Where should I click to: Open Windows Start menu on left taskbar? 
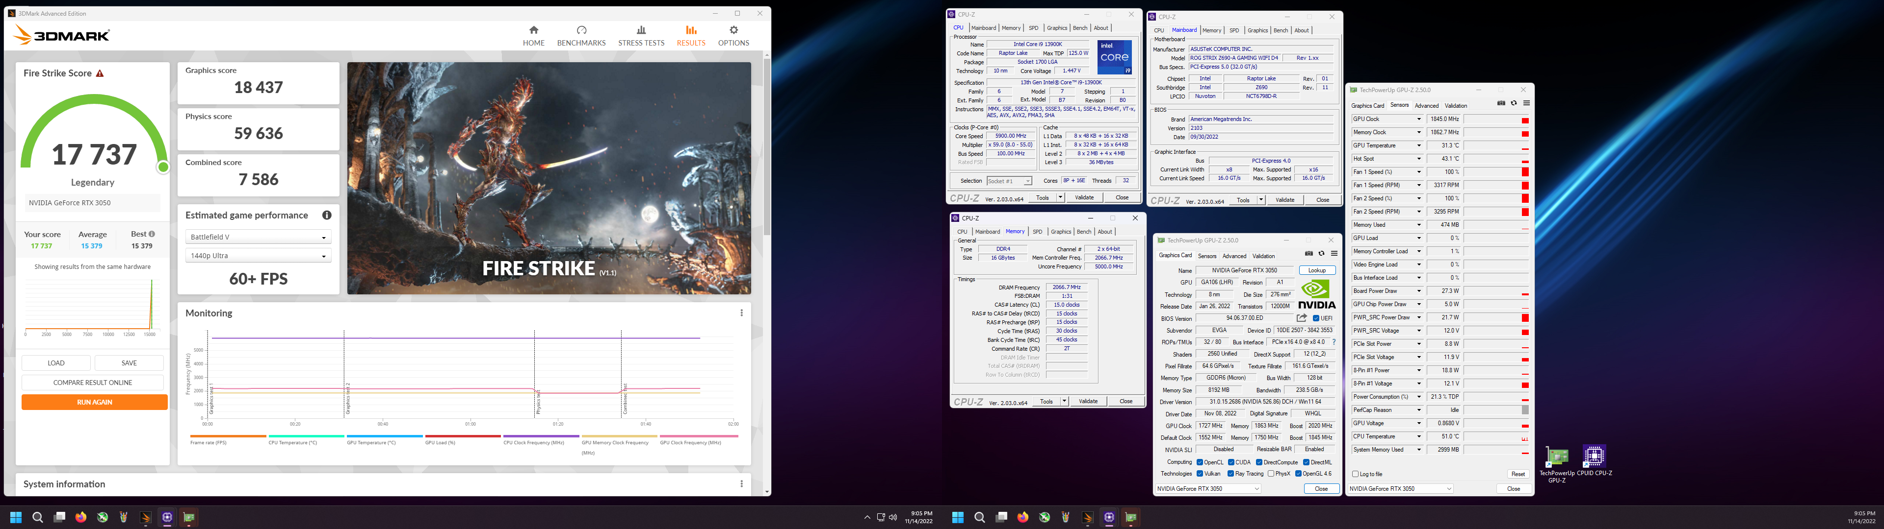(x=16, y=517)
